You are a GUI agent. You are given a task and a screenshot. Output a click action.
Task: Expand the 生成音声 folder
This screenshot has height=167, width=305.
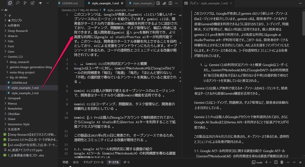5,129
